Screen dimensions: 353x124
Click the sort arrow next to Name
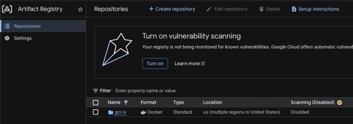pyautogui.click(x=126, y=102)
